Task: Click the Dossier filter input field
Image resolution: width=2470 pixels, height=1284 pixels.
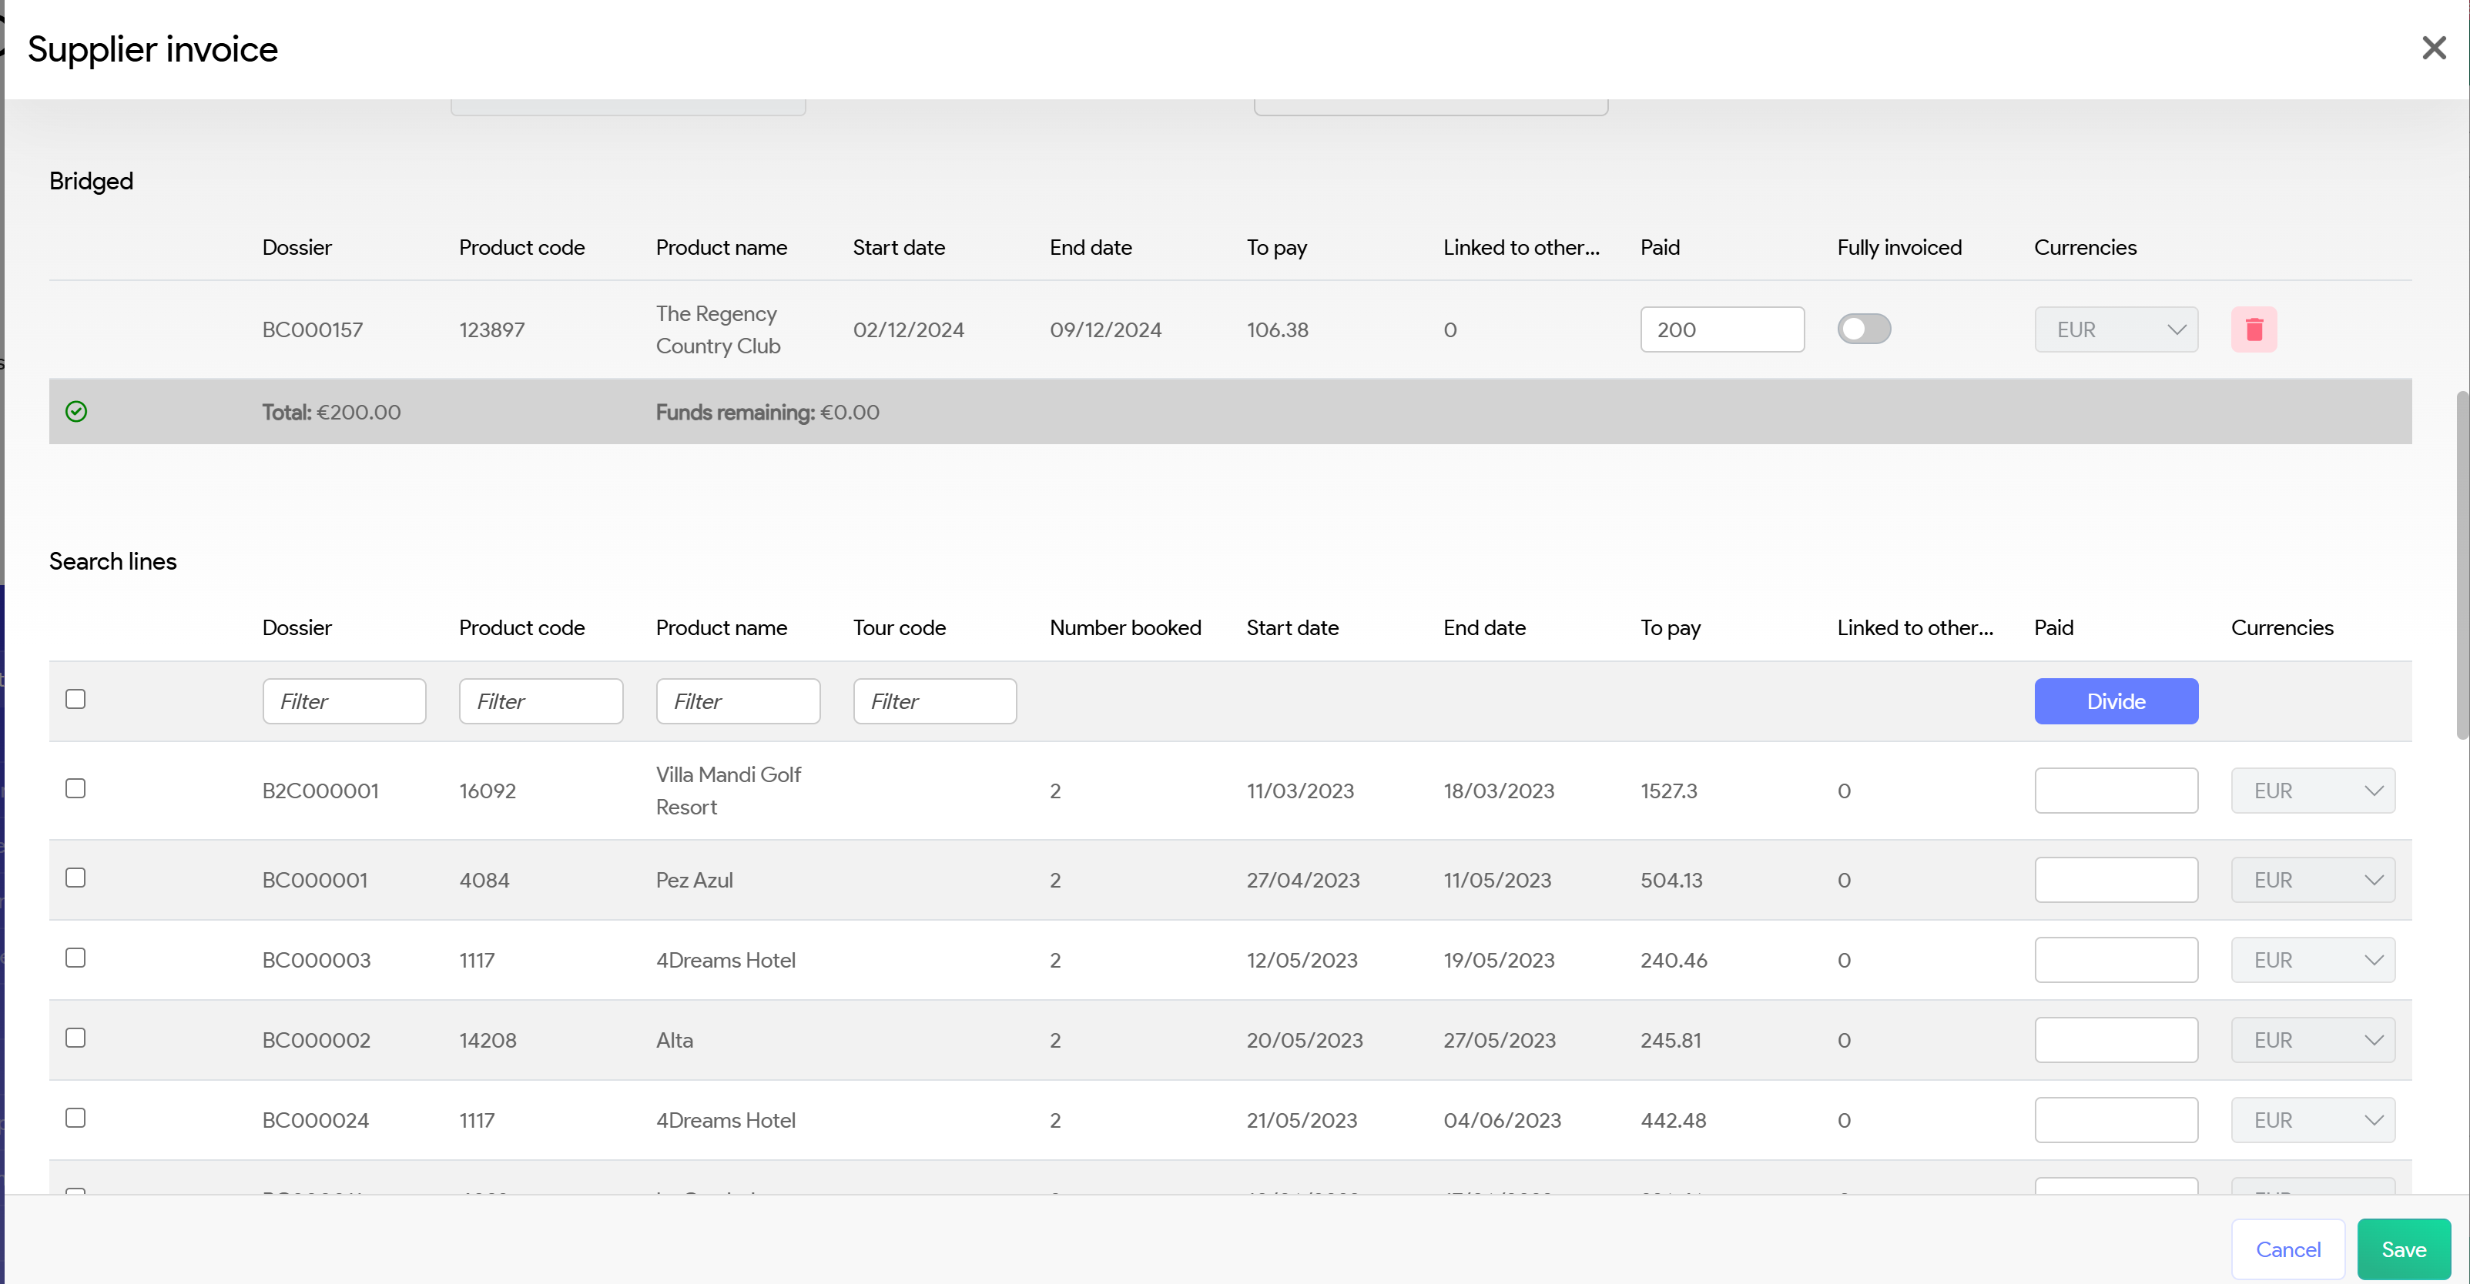Action: 344,701
